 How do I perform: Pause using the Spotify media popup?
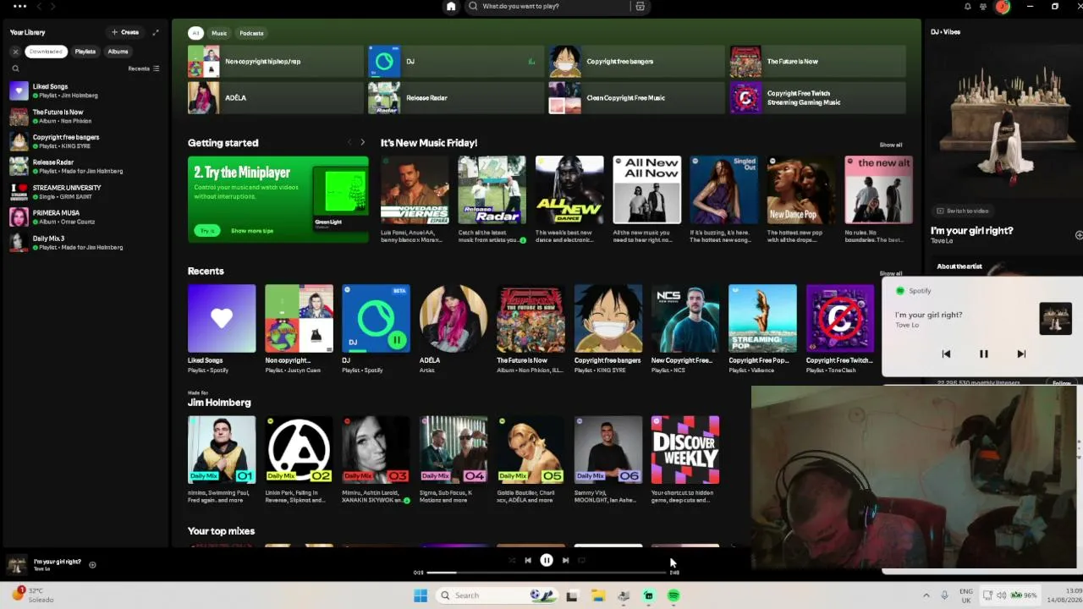[983, 354]
